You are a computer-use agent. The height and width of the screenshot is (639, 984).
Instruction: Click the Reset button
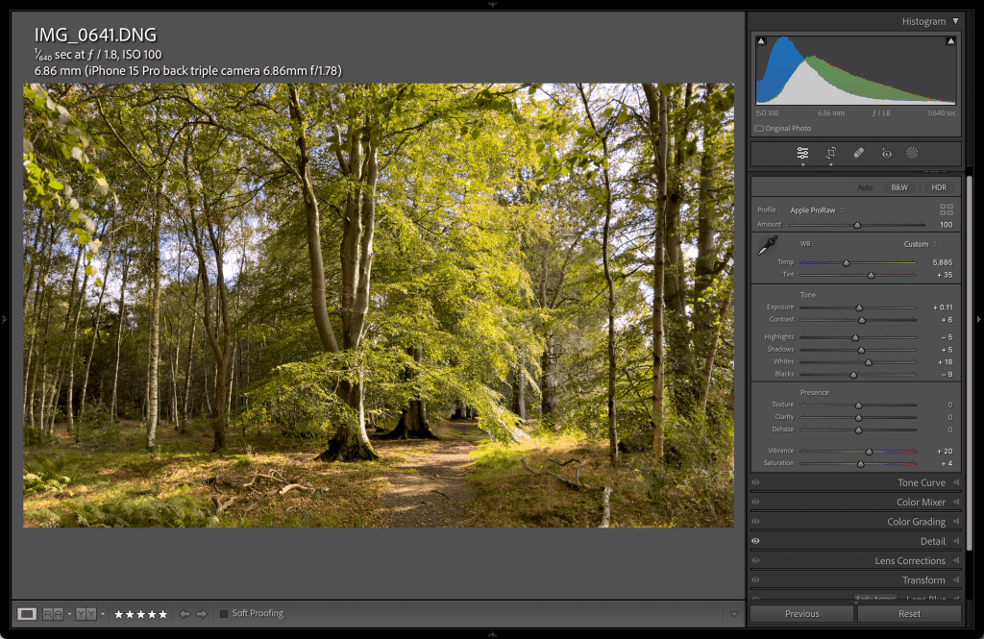pos(909,613)
